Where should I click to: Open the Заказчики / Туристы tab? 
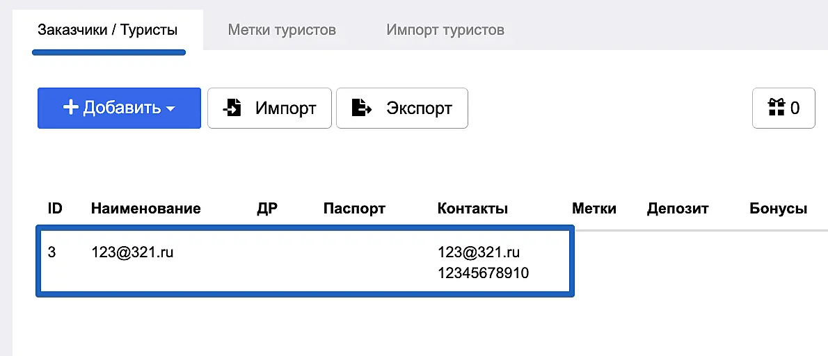click(108, 30)
